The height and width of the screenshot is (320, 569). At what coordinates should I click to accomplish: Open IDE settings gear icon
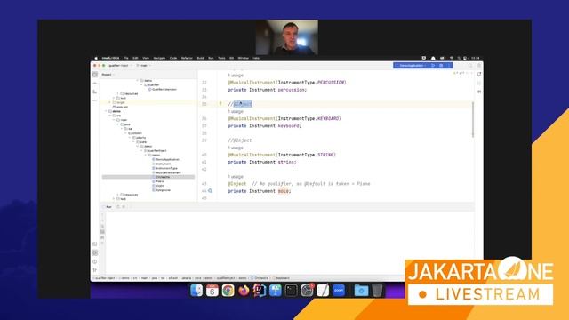[478, 66]
